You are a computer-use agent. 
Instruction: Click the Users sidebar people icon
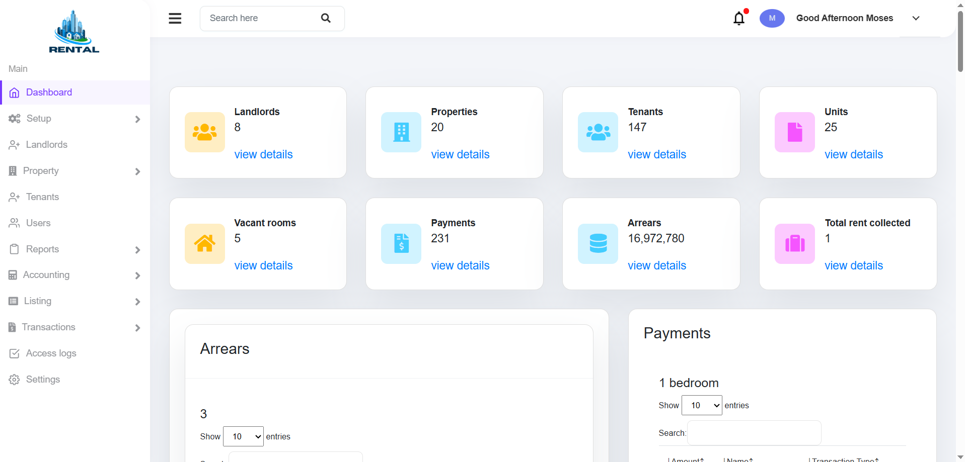click(x=15, y=223)
